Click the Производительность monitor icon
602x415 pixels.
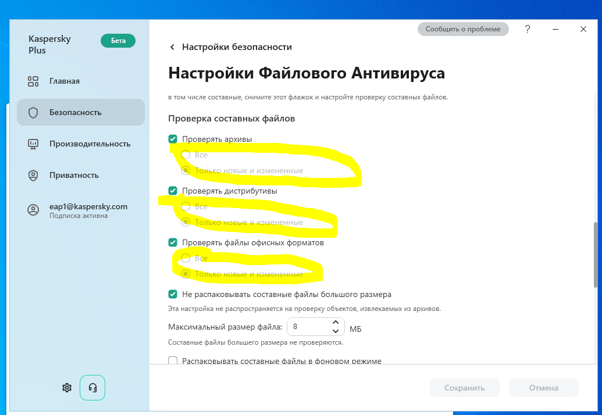click(33, 144)
